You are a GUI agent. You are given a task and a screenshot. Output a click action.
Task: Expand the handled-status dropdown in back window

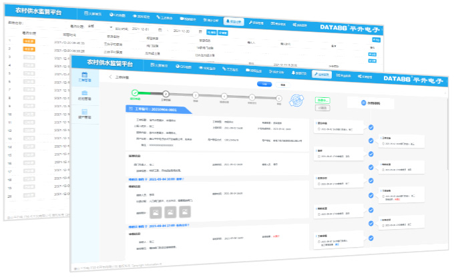[100, 27]
